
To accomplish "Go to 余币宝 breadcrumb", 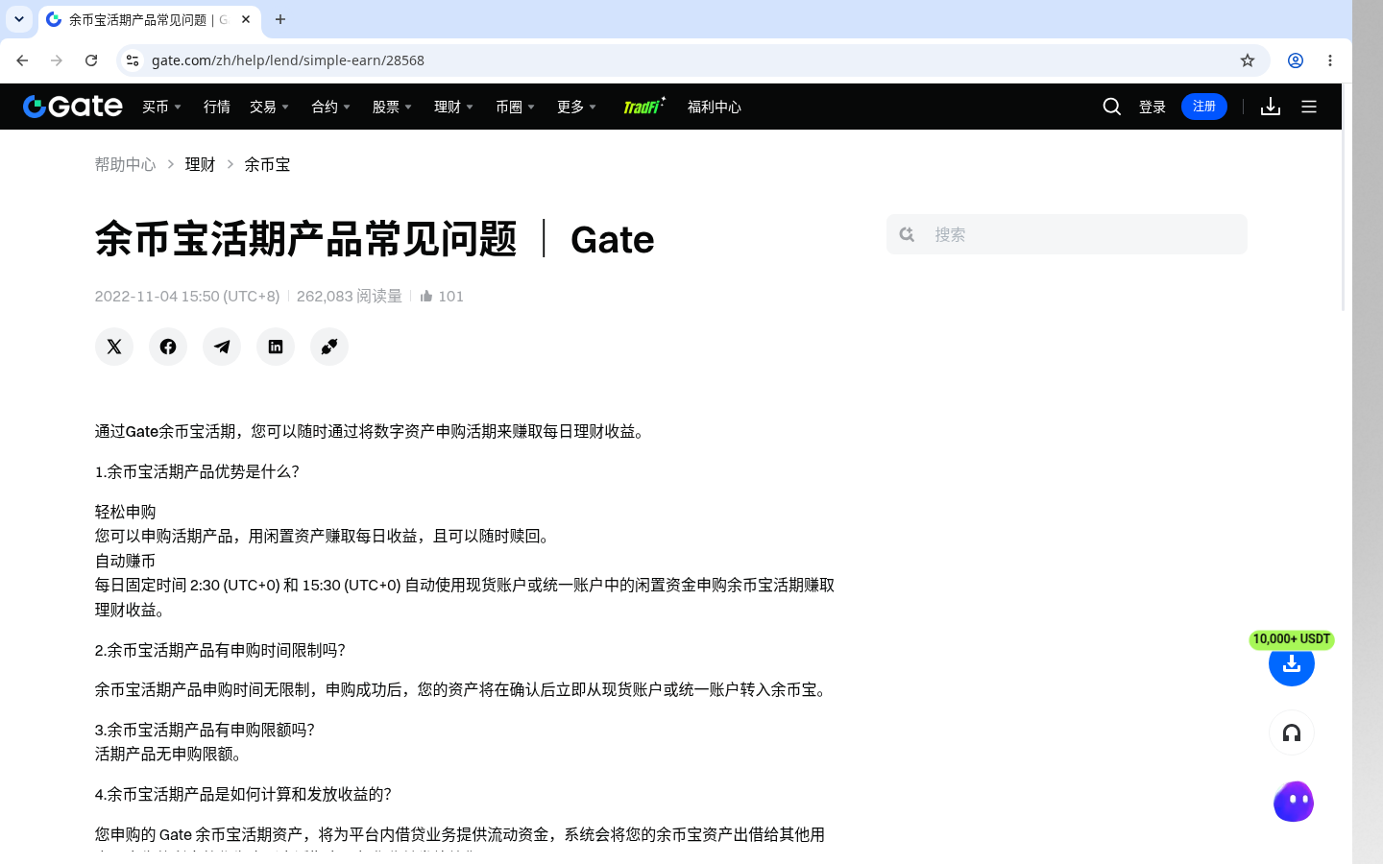I will click(x=267, y=164).
